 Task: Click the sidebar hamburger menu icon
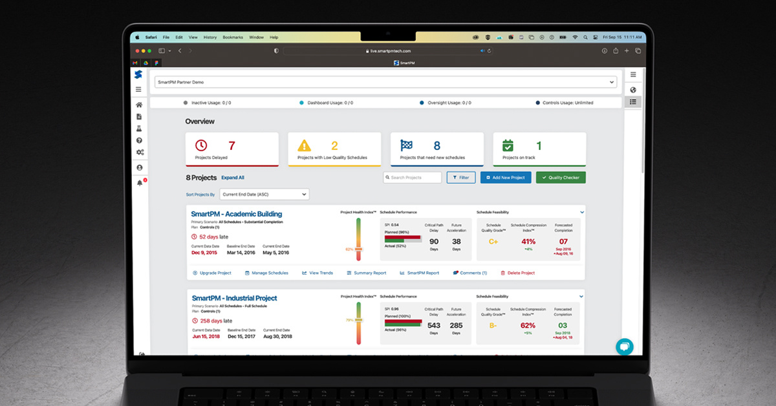pyautogui.click(x=138, y=89)
